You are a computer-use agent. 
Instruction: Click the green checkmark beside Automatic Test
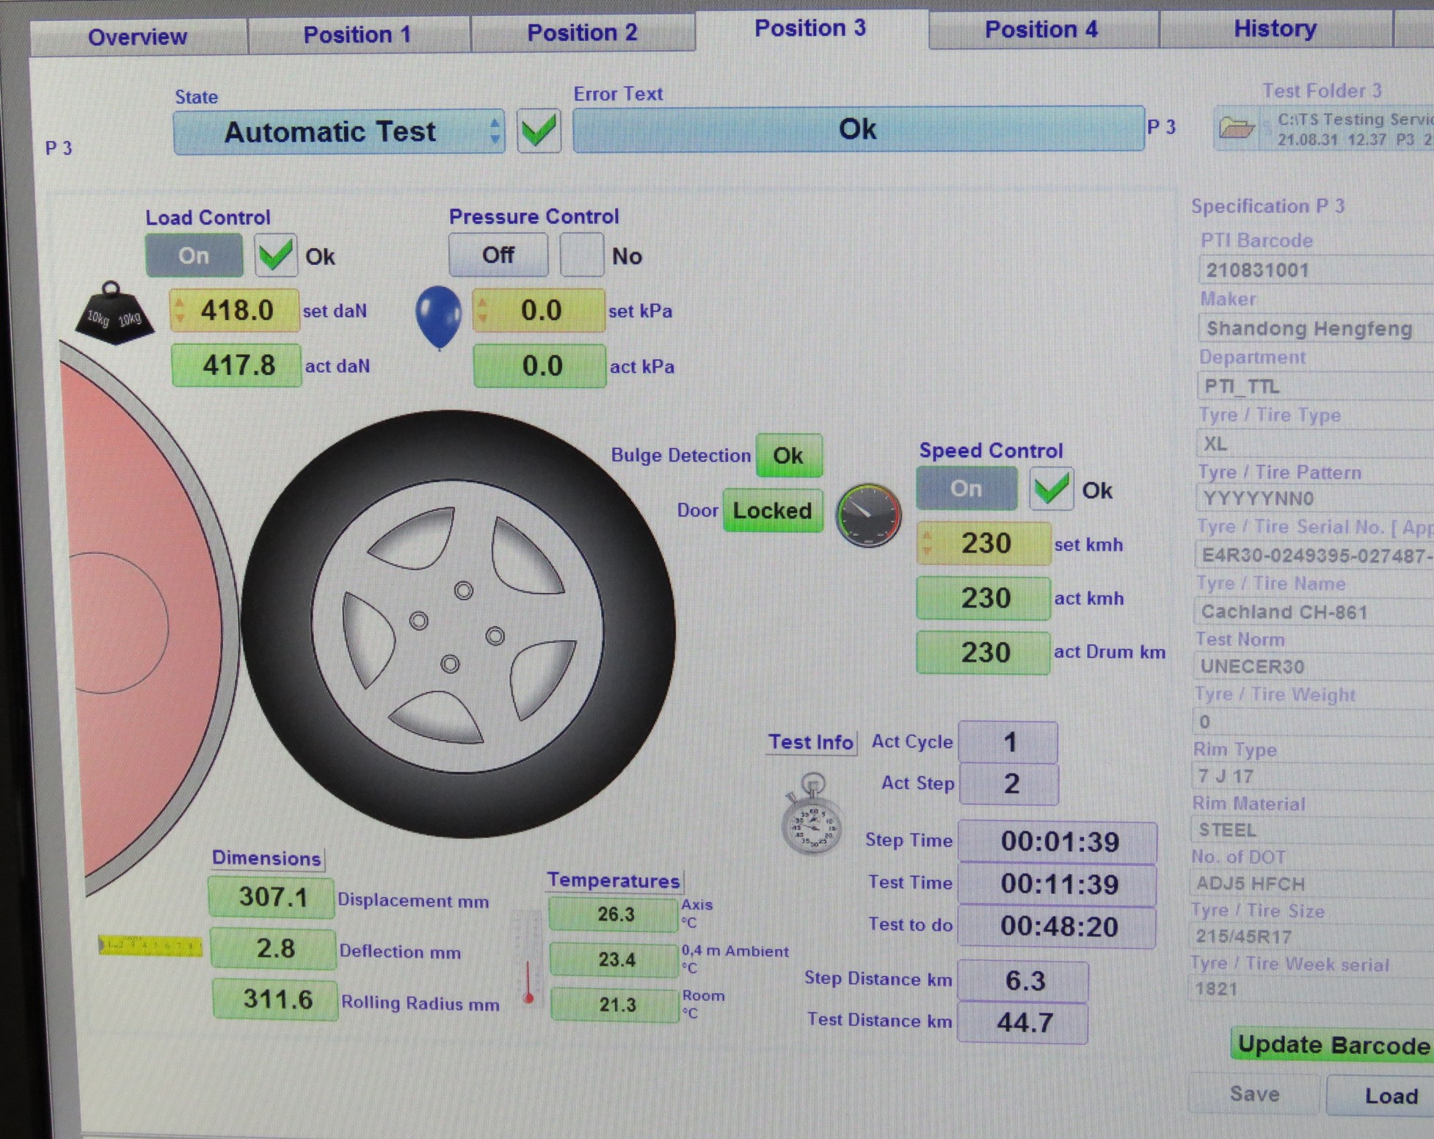click(x=539, y=131)
